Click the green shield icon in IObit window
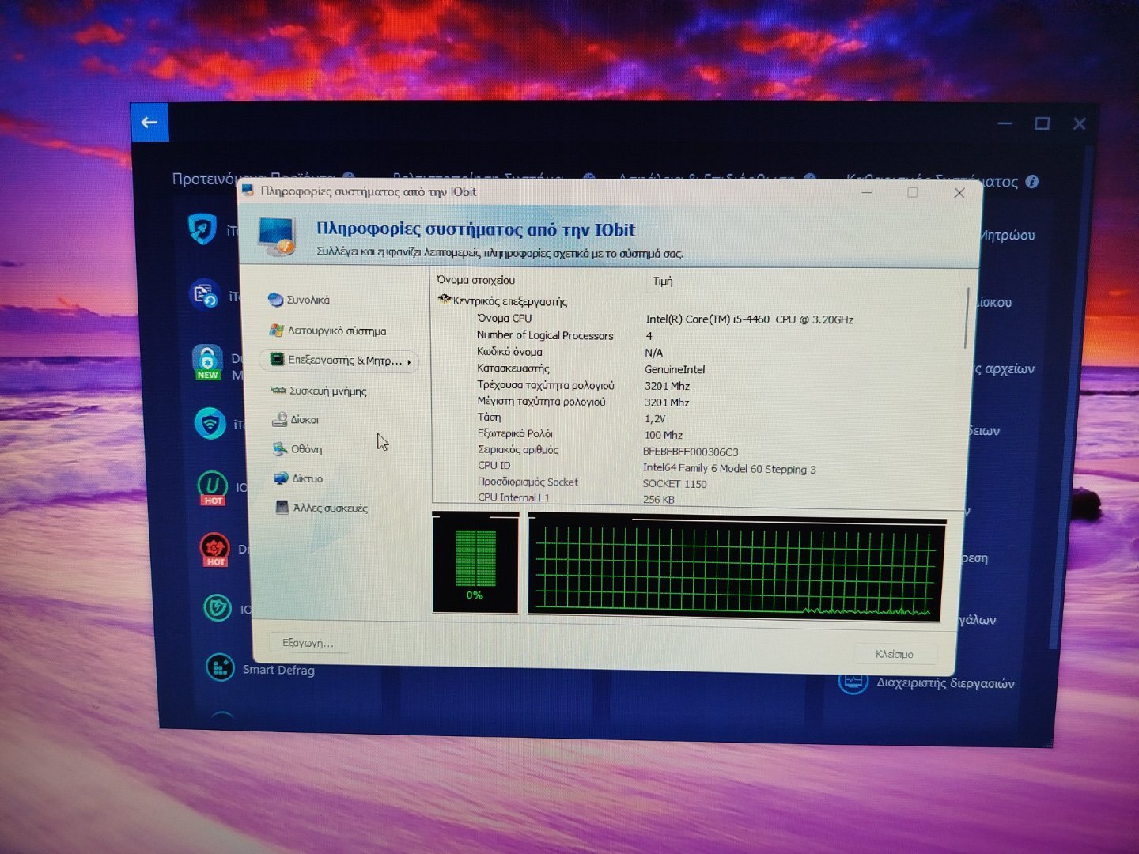The height and width of the screenshot is (854, 1139). [217, 608]
